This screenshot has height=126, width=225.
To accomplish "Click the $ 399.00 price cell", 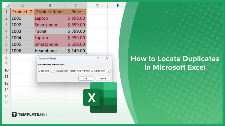I will coord(76,31).
